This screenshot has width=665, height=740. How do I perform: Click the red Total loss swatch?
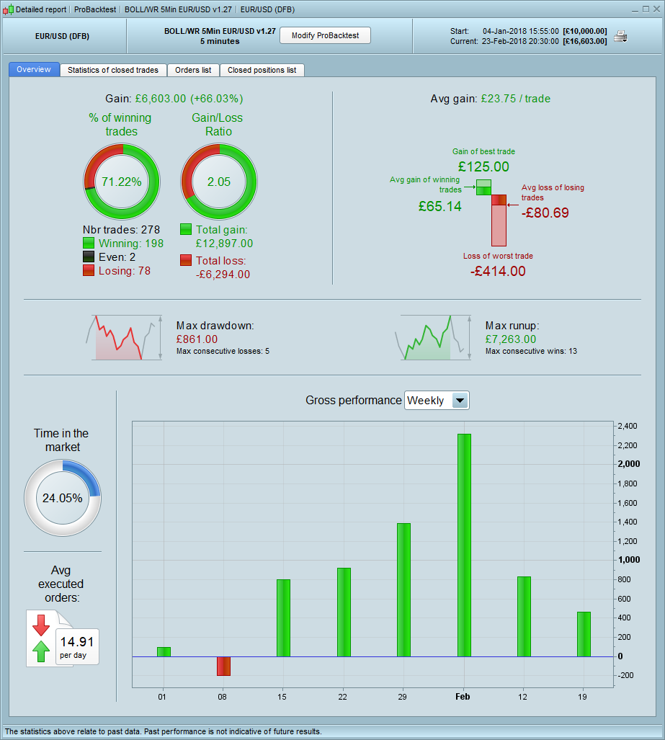coord(185,260)
